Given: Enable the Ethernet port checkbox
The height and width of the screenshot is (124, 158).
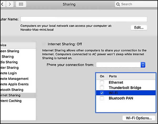Looking at the screenshot, I should point(102,82).
